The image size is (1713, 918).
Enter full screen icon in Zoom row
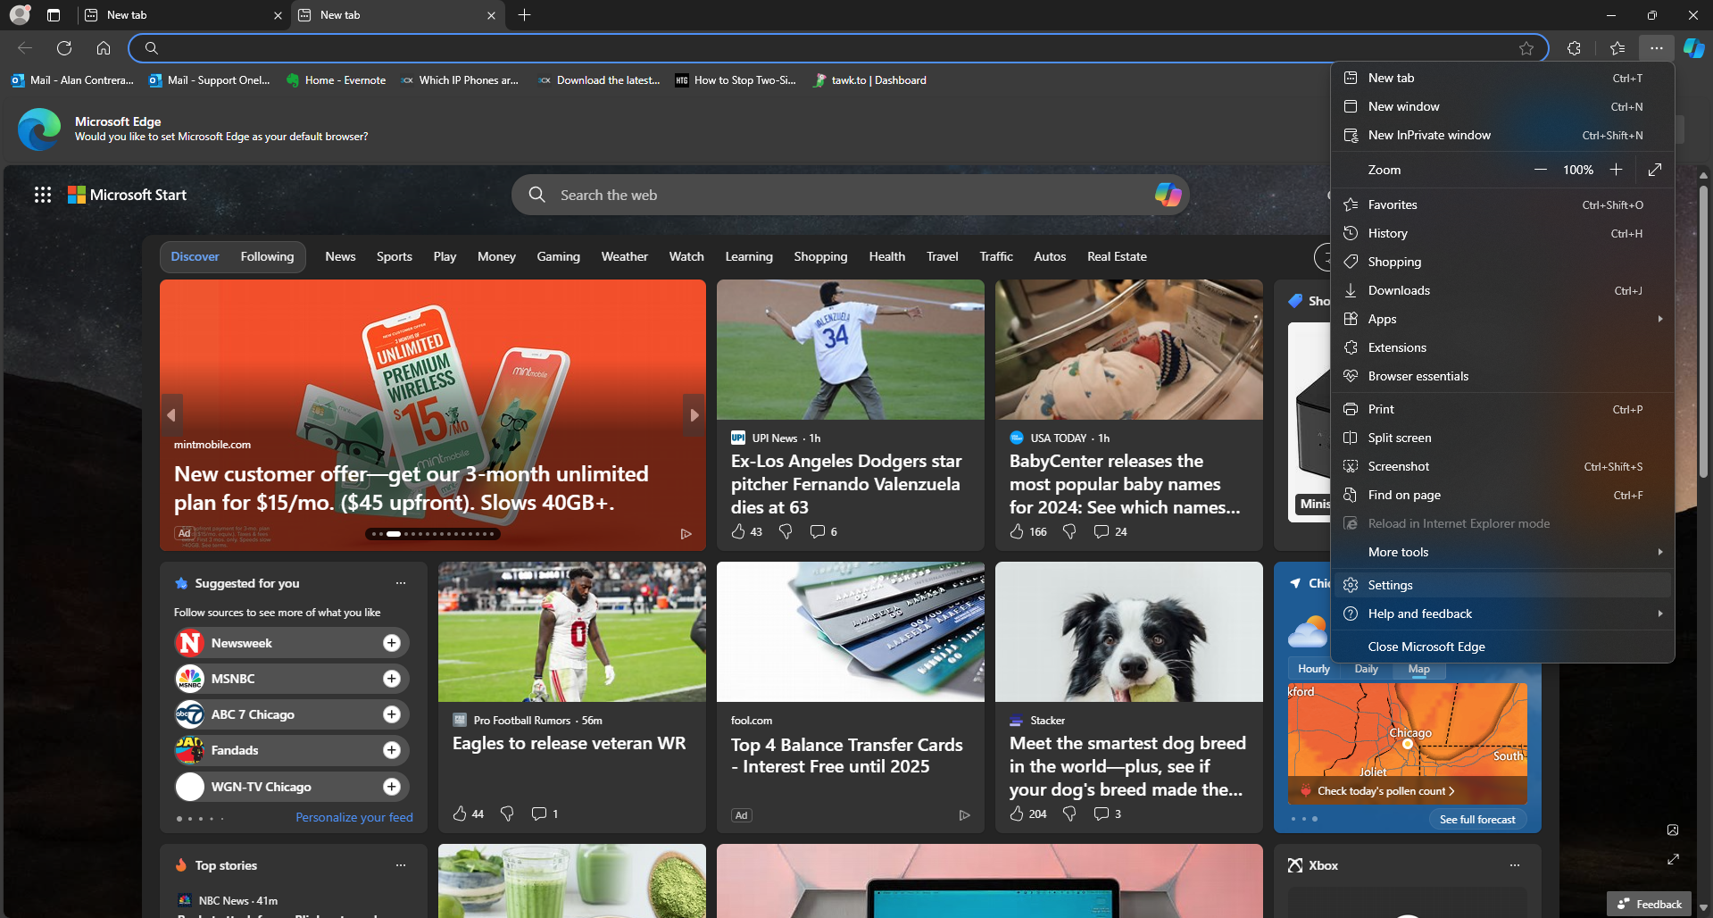pyautogui.click(x=1655, y=170)
